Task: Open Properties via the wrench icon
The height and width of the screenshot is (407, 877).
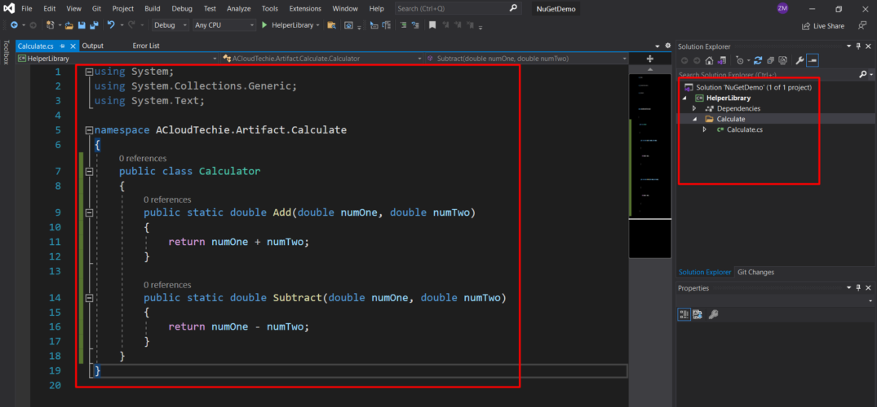Action: point(799,60)
